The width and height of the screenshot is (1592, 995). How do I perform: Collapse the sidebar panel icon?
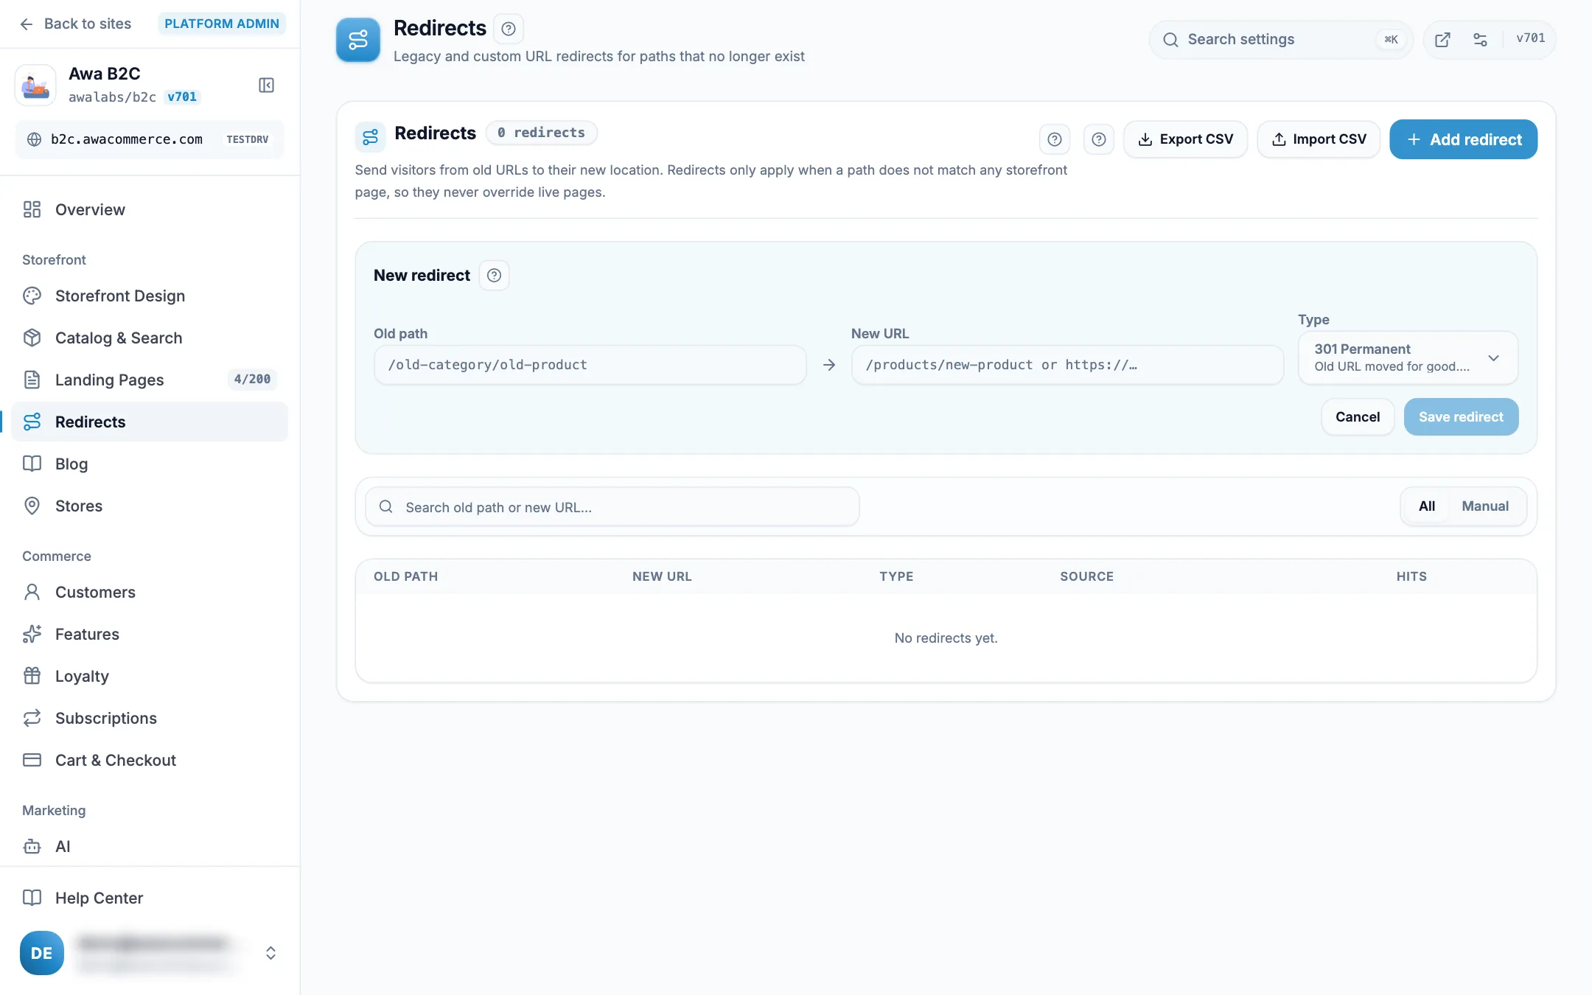(267, 85)
